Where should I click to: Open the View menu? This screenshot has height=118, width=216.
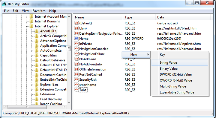[x=25, y=11]
